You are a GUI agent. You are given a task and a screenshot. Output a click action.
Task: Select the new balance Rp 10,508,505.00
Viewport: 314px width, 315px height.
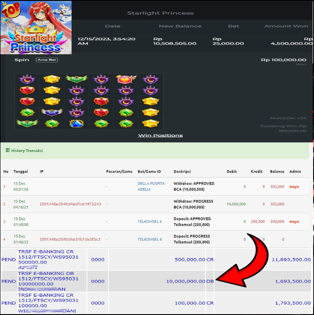click(x=175, y=41)
